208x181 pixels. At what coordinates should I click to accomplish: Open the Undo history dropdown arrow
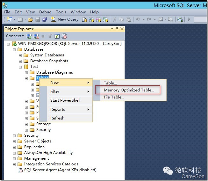[144, 20]
